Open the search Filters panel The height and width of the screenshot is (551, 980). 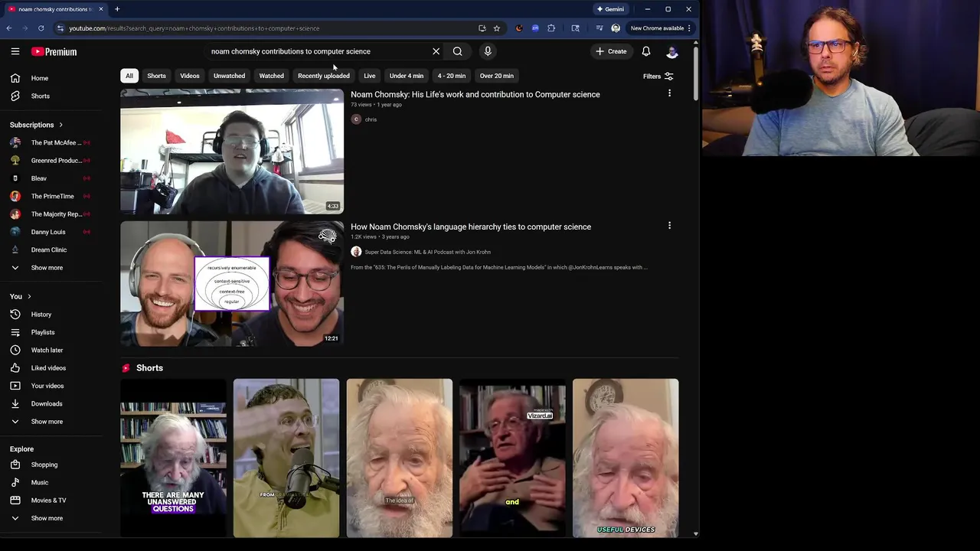658,77
